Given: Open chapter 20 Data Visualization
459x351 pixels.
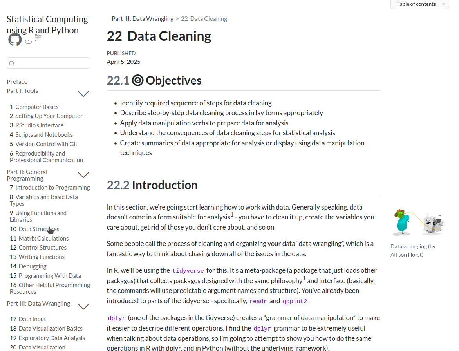Looking at the screenshot, I should click(x=36, y=347).
